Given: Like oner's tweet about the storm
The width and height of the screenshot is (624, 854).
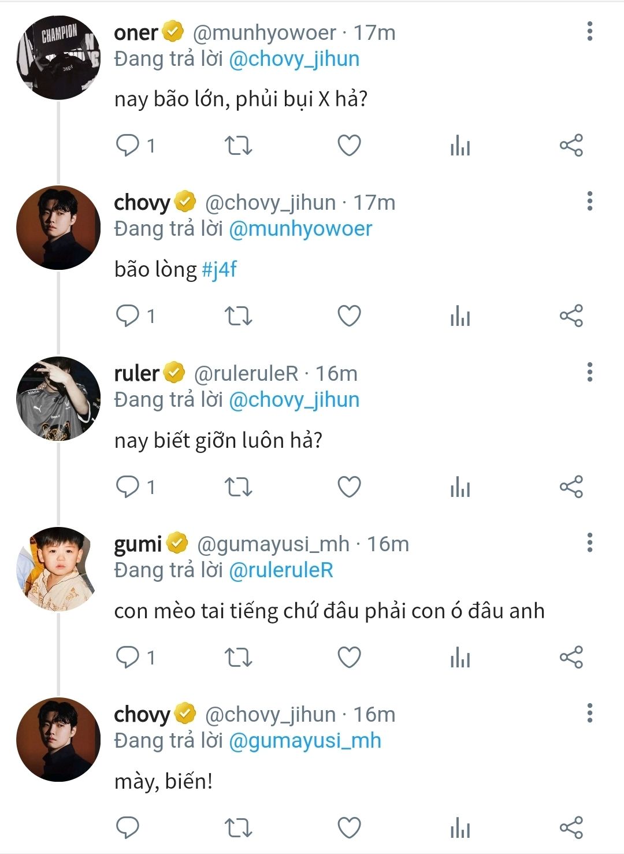Looking at the screenshot, I should pyautogui.click(x=349, y=146).
